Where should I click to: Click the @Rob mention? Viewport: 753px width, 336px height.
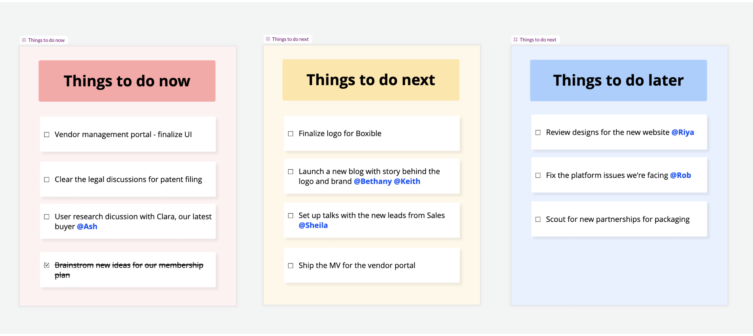680,175
